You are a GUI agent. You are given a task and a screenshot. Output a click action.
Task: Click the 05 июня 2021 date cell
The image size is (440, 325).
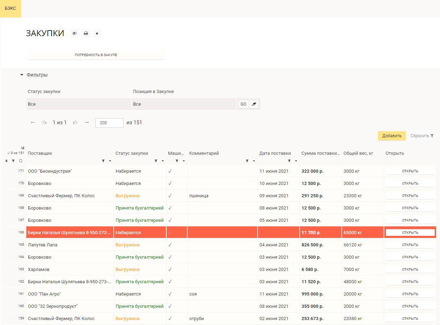pyautogui.click(x=279, y=220)
